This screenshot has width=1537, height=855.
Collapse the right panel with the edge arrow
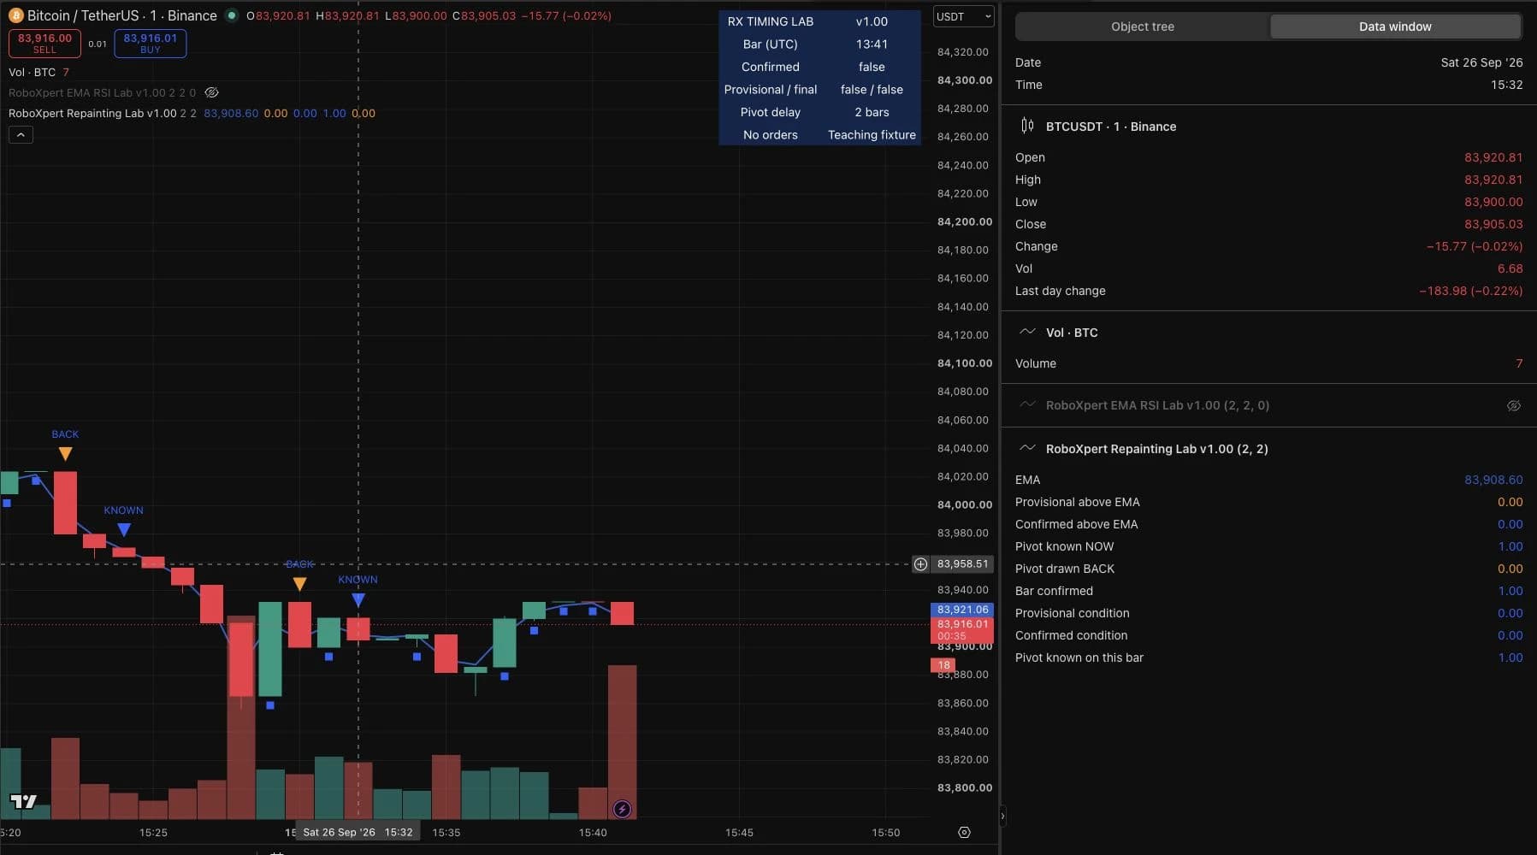[x=1002, y=817]
